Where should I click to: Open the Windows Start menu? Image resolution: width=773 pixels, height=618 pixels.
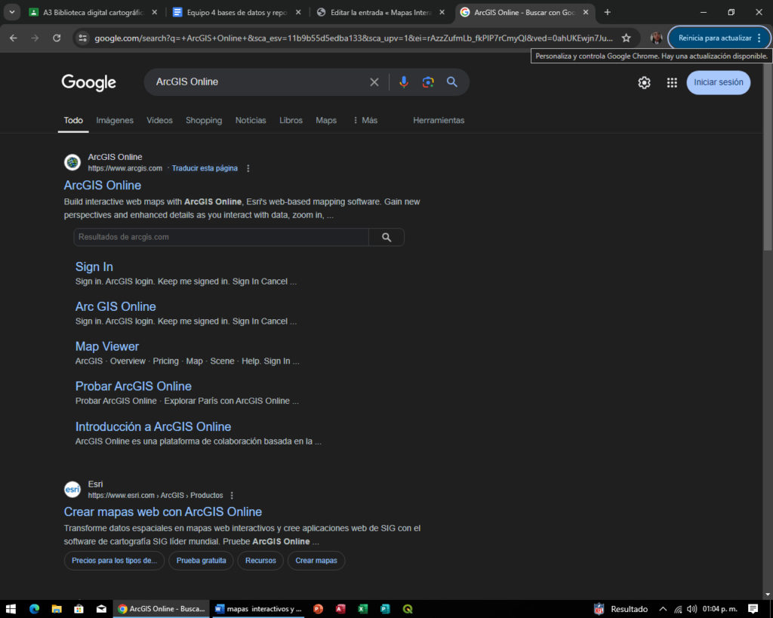(11, 609)
